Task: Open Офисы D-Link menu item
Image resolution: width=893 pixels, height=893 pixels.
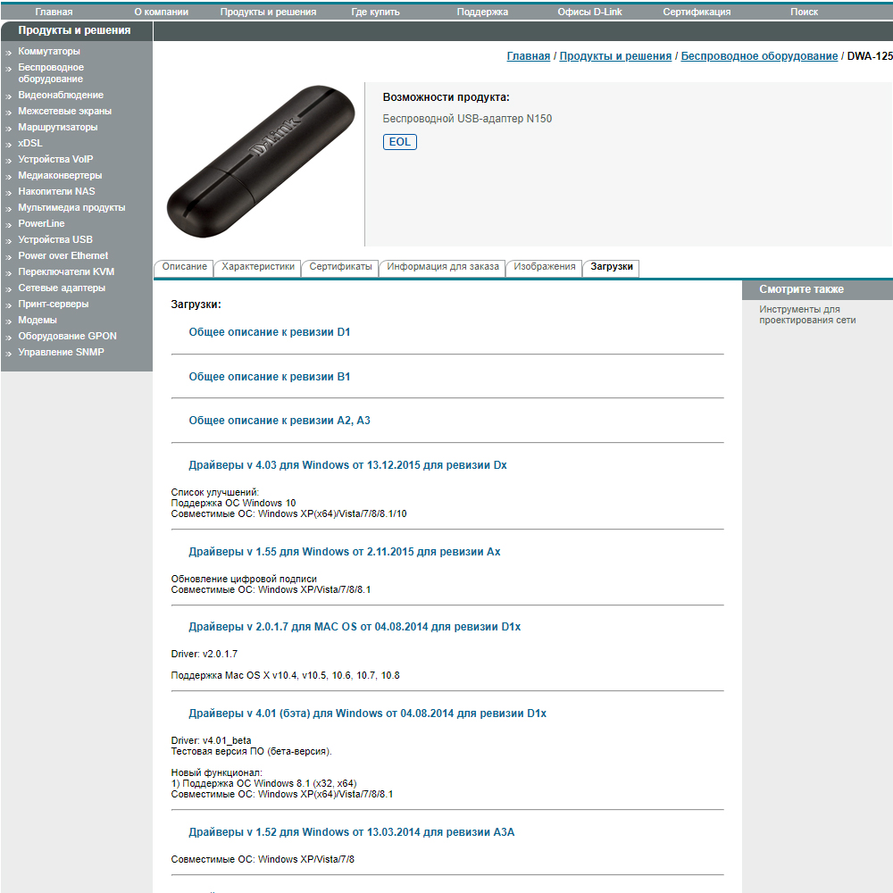Action: tap(589, 12)
